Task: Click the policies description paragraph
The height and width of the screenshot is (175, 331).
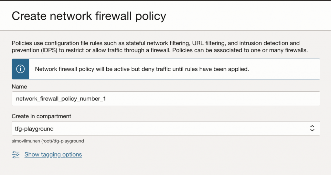Action: pos(160,46)
